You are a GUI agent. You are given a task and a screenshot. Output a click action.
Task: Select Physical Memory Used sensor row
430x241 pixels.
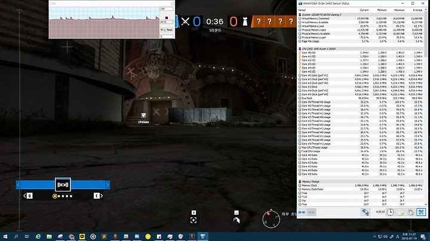click(361, 30)
